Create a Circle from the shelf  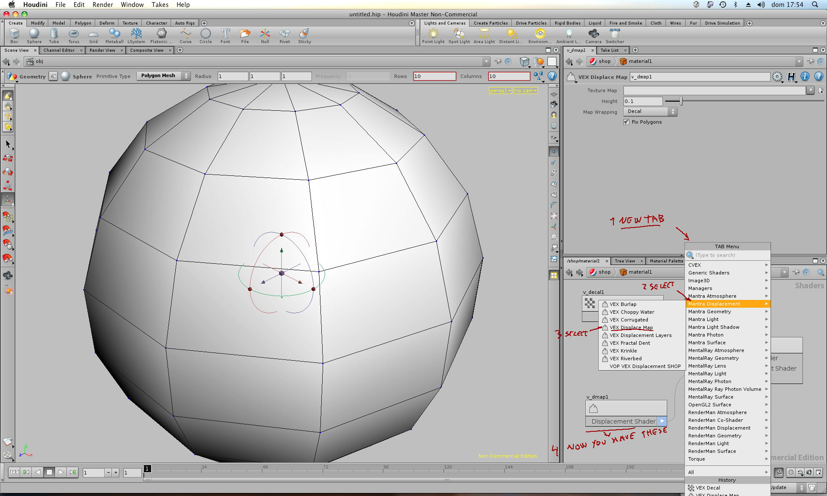point(205,36)
